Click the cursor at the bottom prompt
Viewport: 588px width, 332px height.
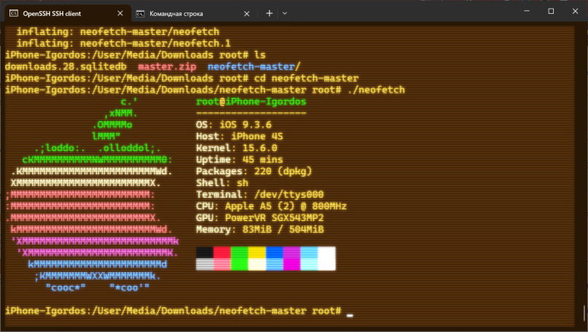(x=350, y=312)
